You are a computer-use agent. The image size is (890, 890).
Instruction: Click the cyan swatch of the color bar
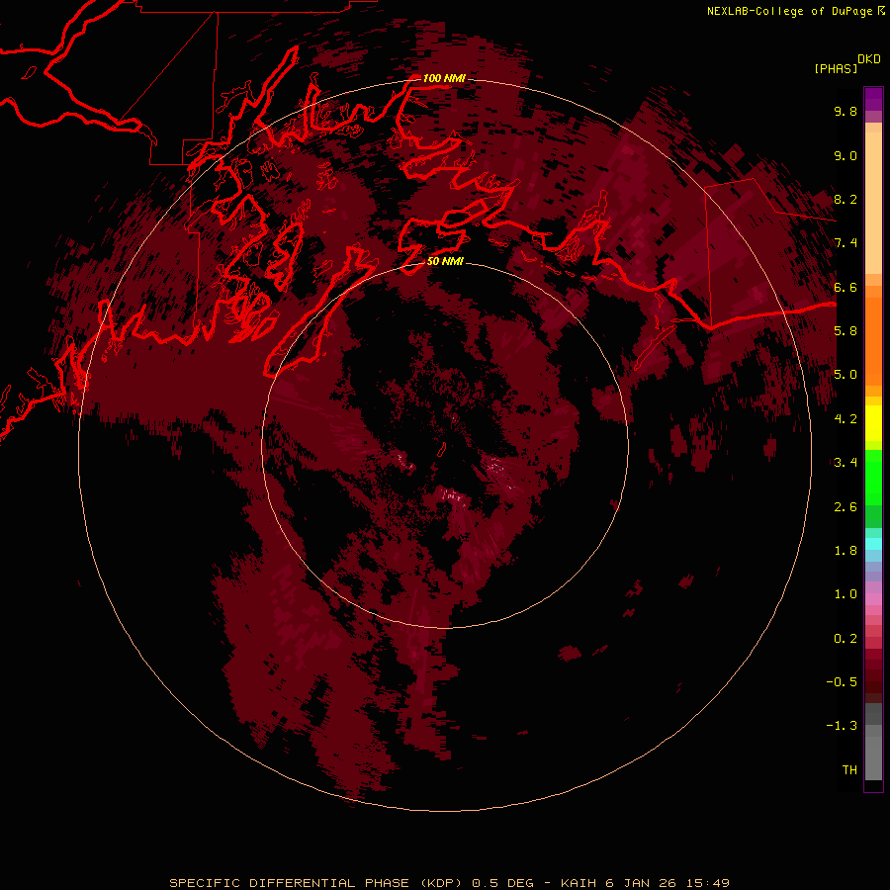[x=873, y=543]
